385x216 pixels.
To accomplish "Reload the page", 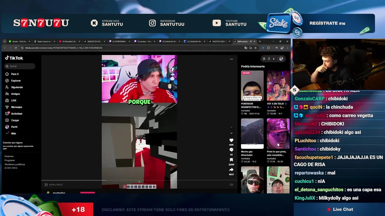I will click(x=16, y=48).
